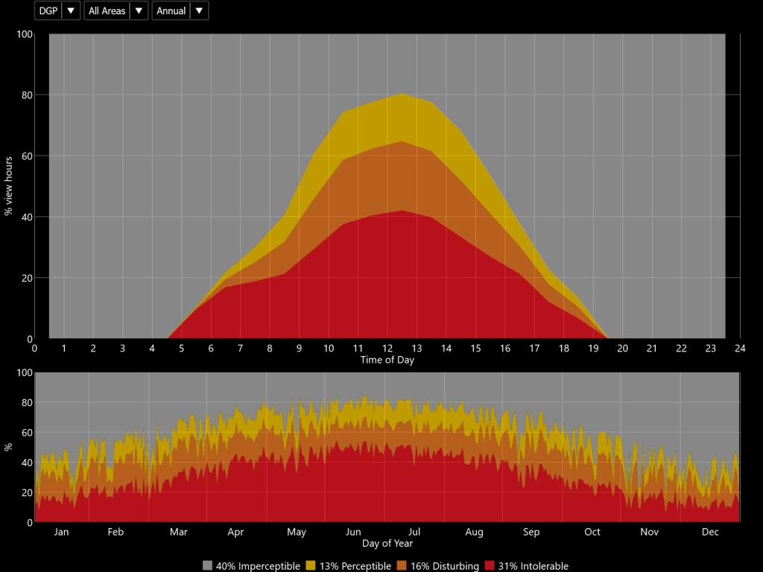
Task: Click the yellow Perceptible legend swatch
Action: [x=311, y=566]
